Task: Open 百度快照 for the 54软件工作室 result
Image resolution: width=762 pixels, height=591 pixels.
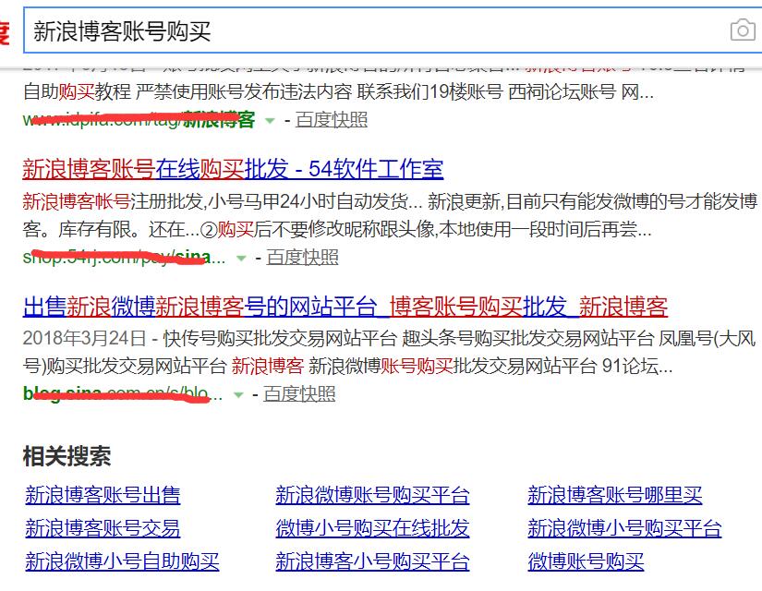Action: [x=302, y=257]
